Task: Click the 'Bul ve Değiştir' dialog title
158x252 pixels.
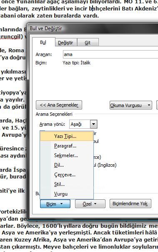Action: tap(46, 28)
